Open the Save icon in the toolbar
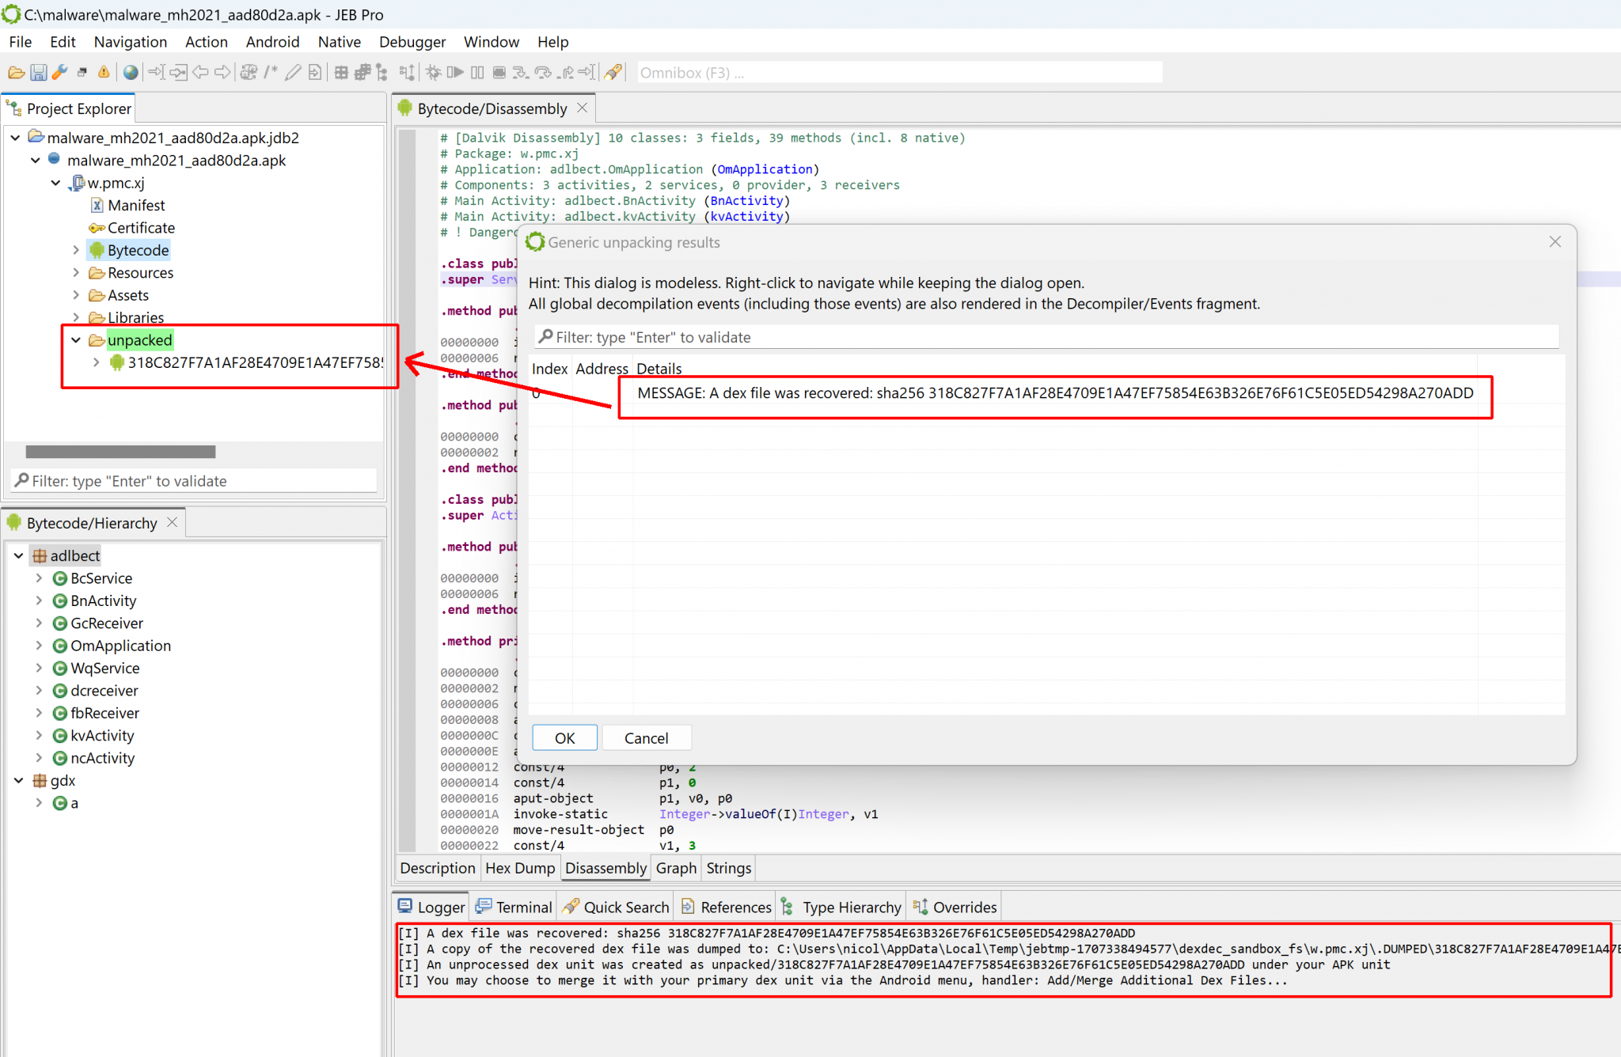1621x1057 pixels. (x=37, y=72)
